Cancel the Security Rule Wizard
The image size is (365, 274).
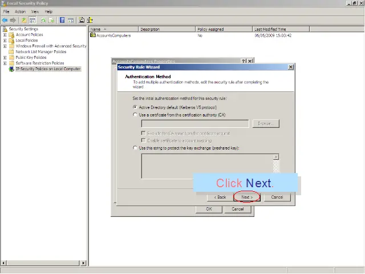tap(277, 197)
